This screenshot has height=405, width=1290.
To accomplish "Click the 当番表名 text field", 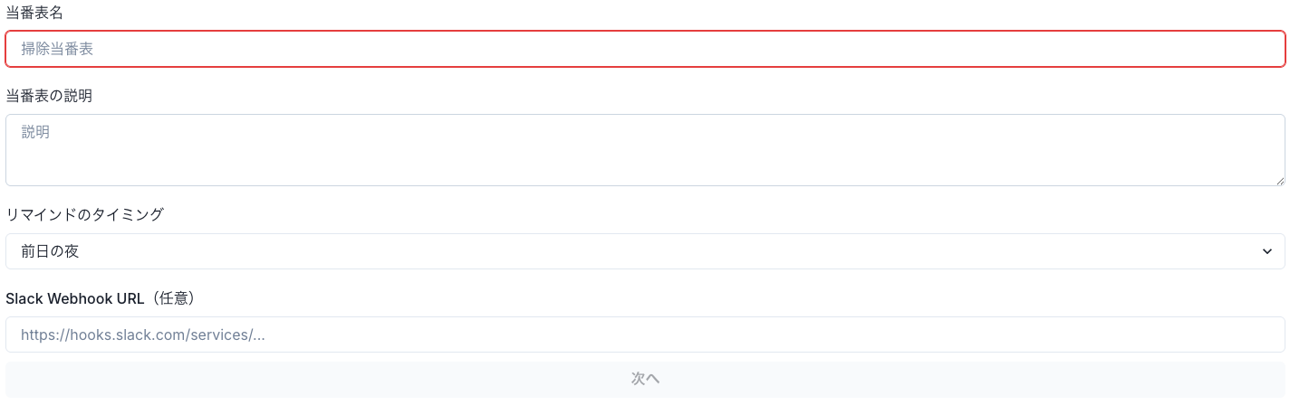I will (x=645, y=49).
